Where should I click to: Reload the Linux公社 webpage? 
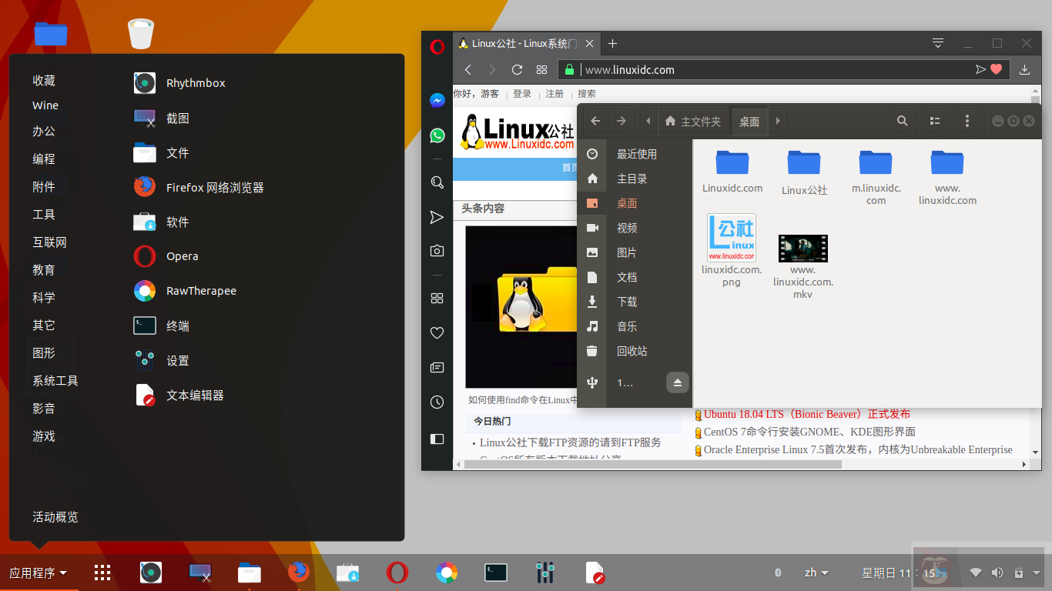pyautogui.click(x=517, y=69)
